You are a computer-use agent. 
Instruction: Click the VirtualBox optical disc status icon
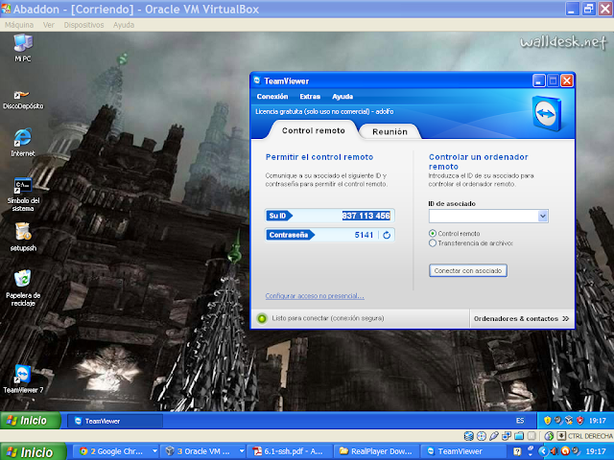tap(482, 436)
